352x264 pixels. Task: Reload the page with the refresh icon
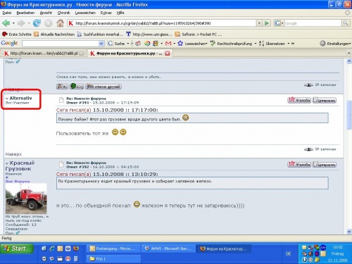[x=37, y=23]
